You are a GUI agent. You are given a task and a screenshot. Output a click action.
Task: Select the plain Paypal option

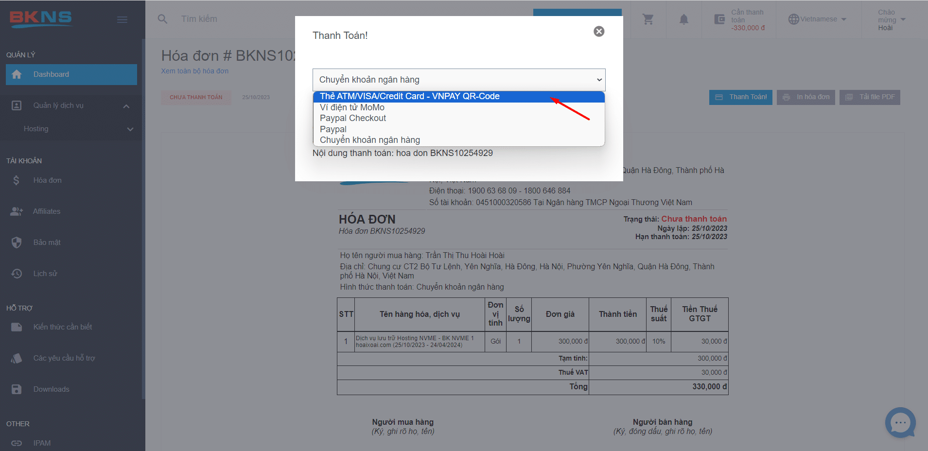pyautogui.click(x=459, y=129)
